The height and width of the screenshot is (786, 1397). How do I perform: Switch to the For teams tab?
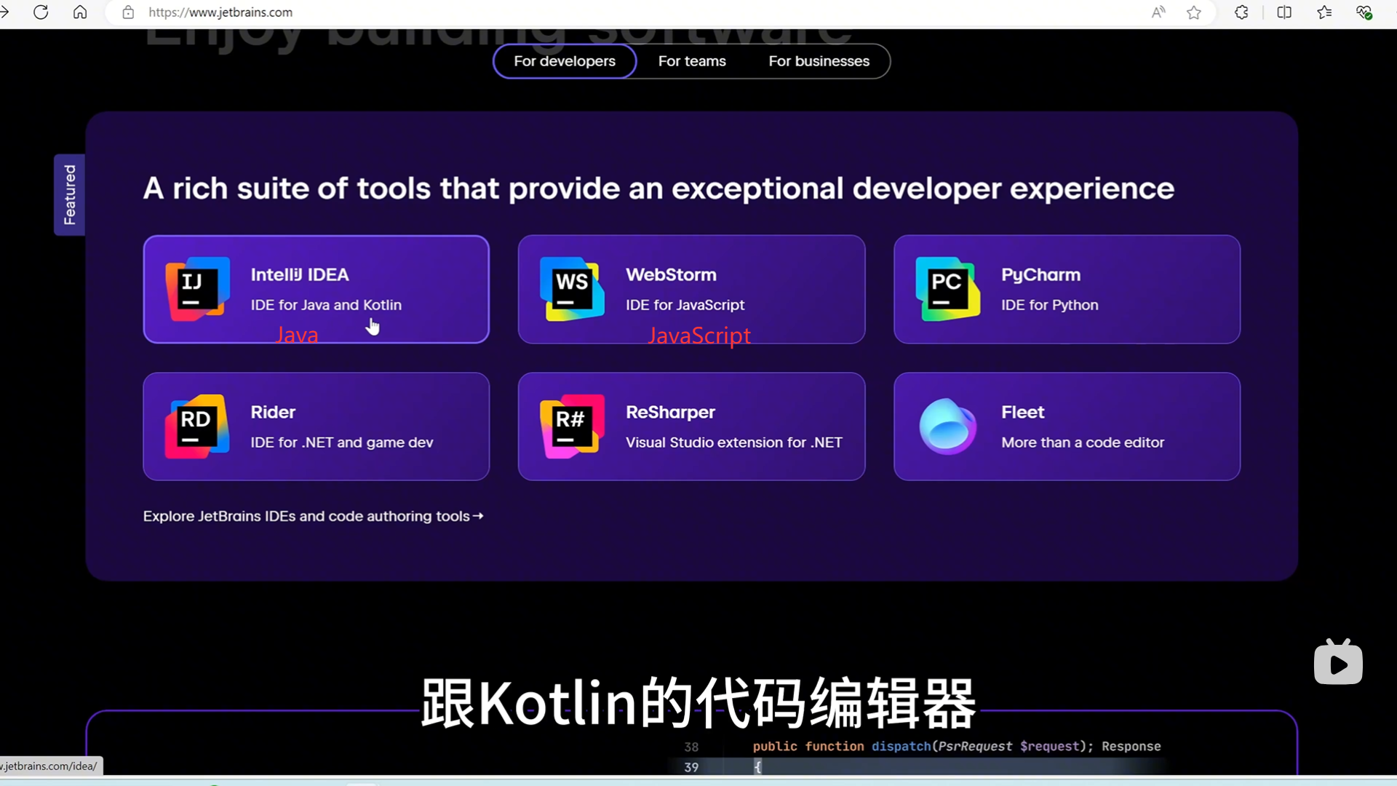pyautogui.click(x=692, y=61)
